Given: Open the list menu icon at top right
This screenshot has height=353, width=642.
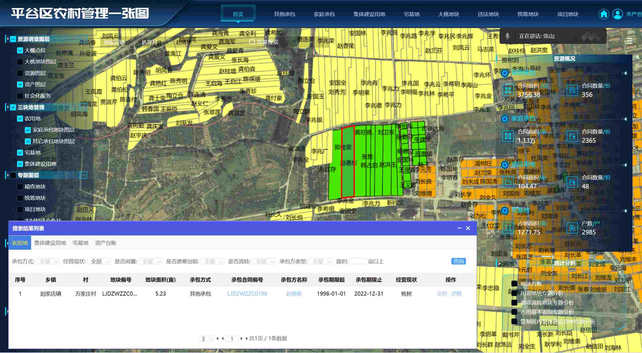Looking at the screenshot, I should [x=628, y=41].
